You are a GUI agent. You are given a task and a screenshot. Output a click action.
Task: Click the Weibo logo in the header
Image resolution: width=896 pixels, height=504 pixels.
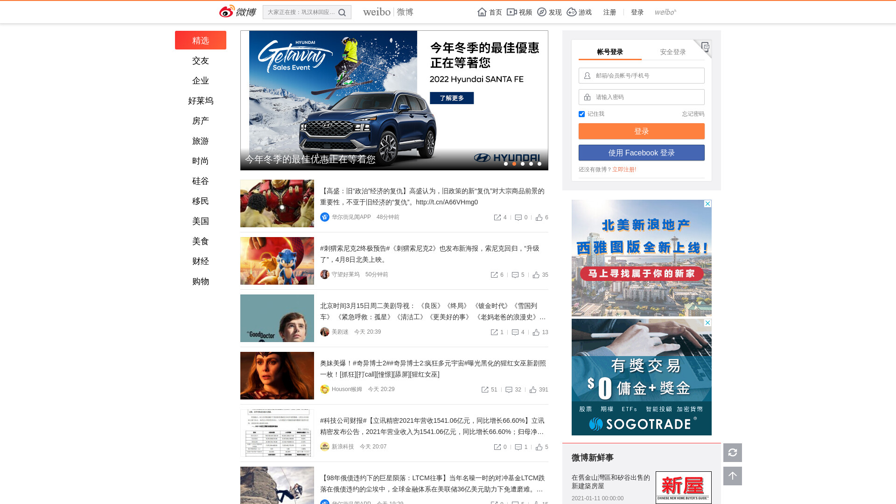[x=238, y=12]
